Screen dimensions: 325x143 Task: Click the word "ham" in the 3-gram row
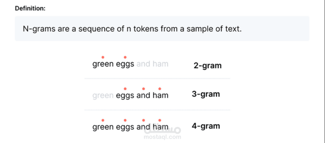160,96
